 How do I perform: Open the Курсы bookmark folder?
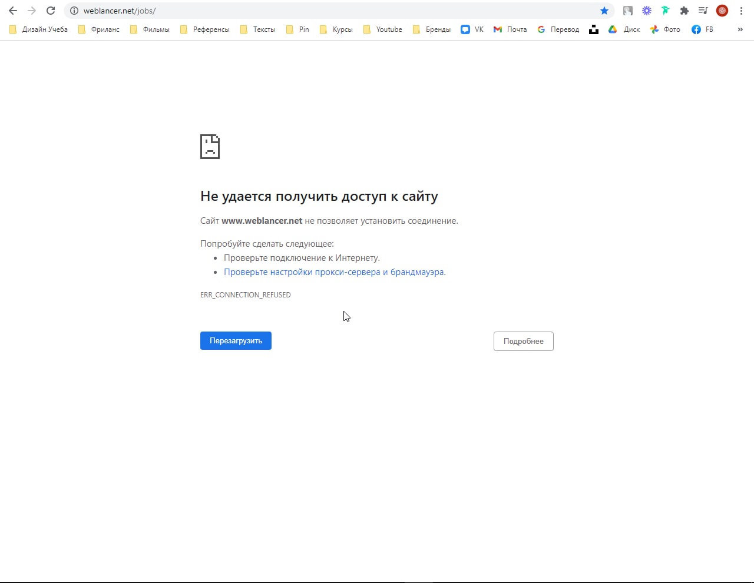click(336, 29)
